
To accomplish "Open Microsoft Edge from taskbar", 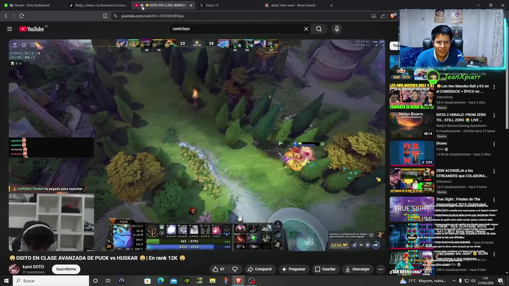I will [x=161, y=281].
